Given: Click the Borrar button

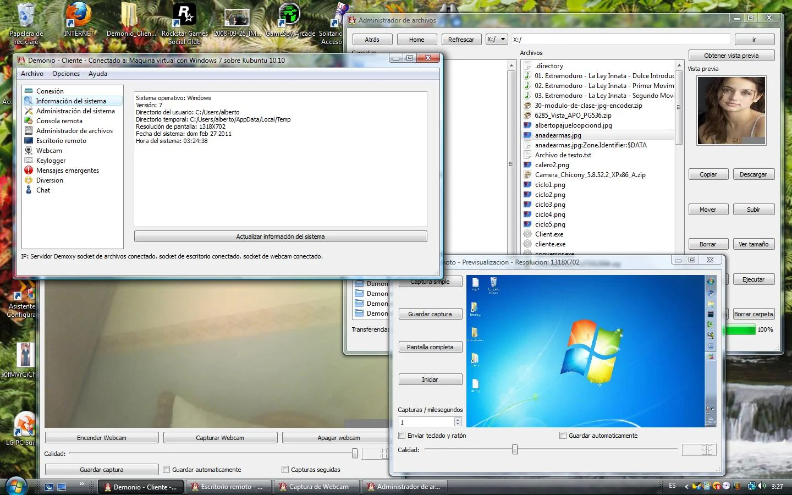Looking at the screenshot, I should tap(708, 244).
